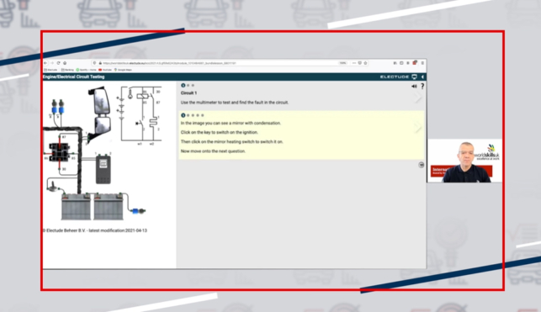Click the left battery in the simulation
The height and width of the screenshot is (312, 541).
[76, 206]
